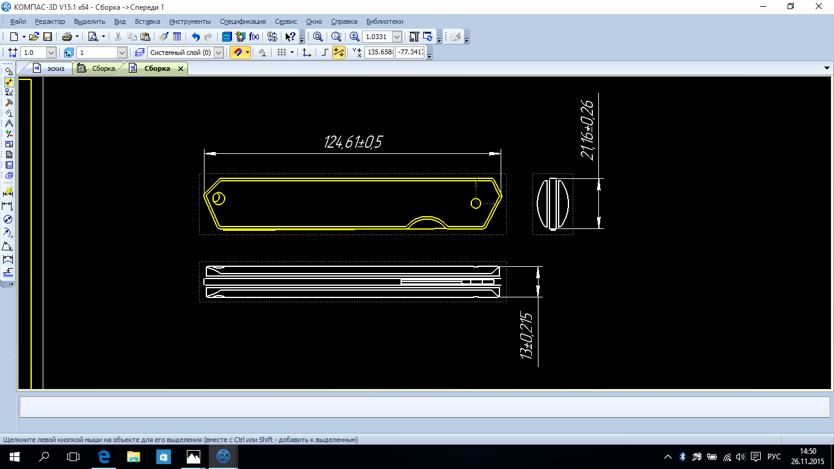
Task: Click the Undo arrow icon
Action: 195,37
